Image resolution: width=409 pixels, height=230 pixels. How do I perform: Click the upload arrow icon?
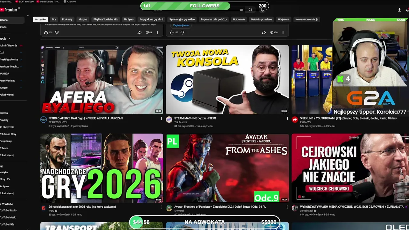(399, 10)
